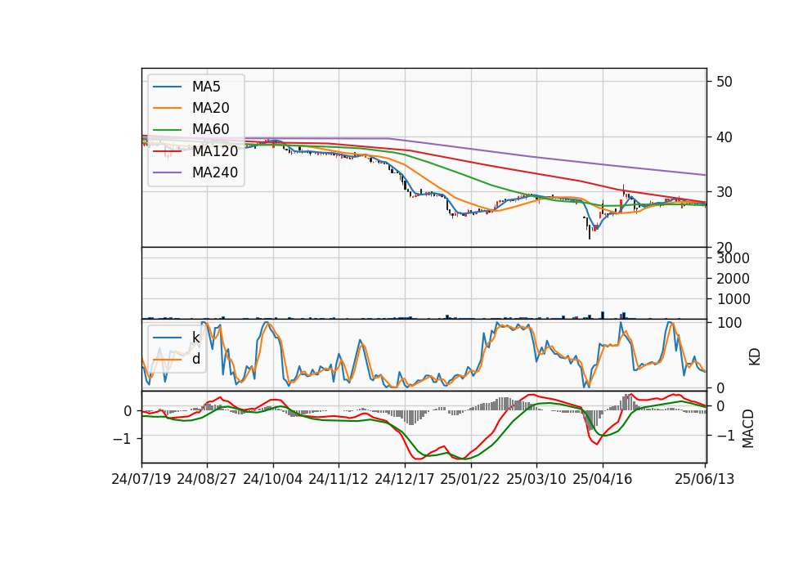
Task: Click the purple MA240 legend line sample
Action: pyautogui.click(x=167, y=172)
